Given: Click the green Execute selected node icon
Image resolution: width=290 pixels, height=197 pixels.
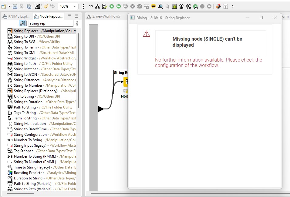Looking at the screenshot, I should [x=112, y=6].
